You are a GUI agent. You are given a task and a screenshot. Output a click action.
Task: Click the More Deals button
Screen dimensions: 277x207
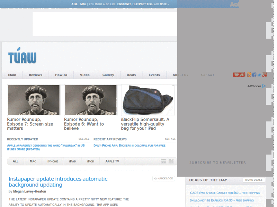[x=254, y=180]
